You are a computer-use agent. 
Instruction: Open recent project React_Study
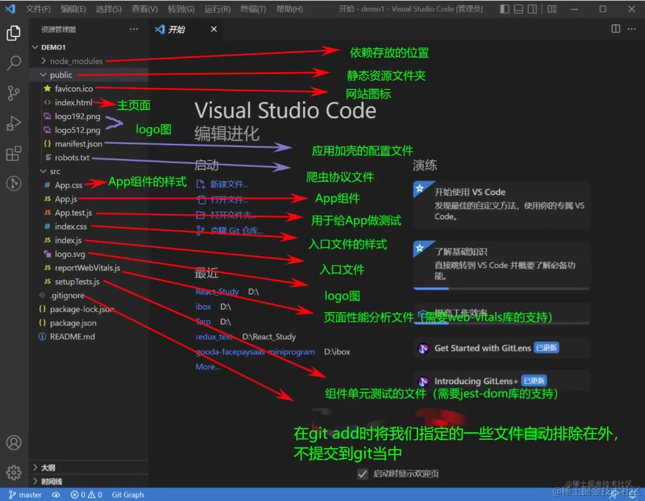(x=217, y=292)
